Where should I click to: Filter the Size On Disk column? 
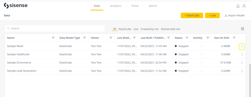point(234,38)
